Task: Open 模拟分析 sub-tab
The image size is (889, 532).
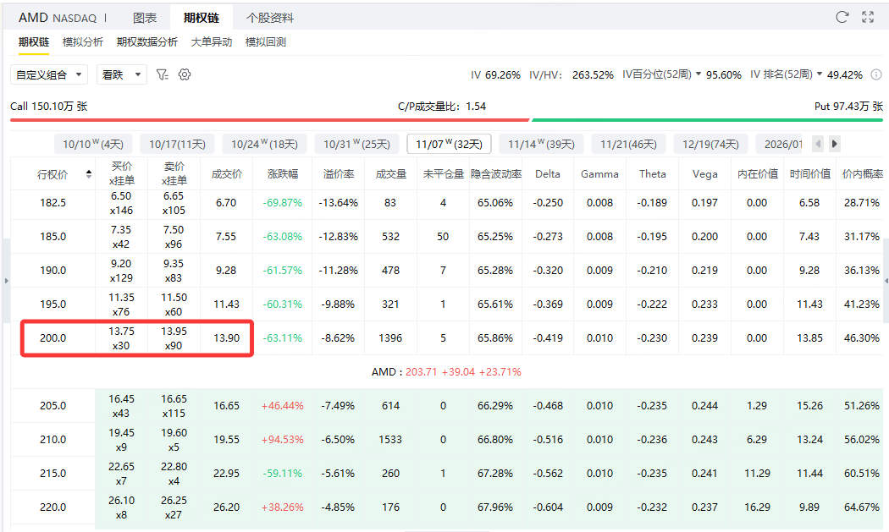Action: point(83,42)
